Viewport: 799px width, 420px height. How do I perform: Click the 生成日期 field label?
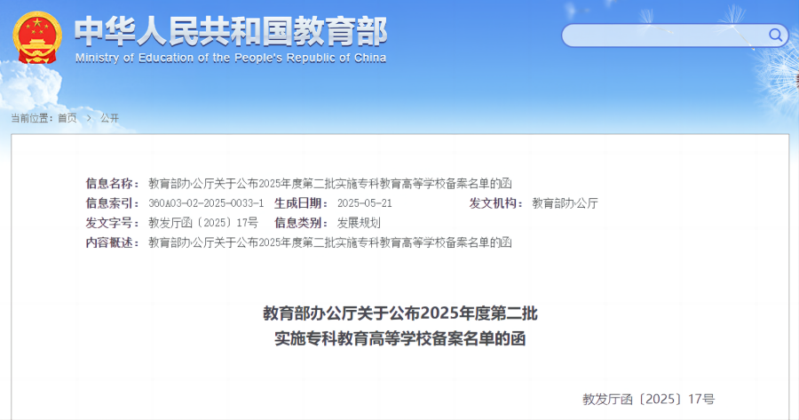(302, 203)
